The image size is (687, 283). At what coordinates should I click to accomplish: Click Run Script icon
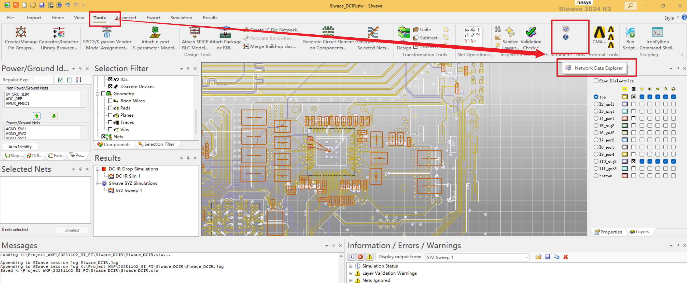tap(630, 38)
